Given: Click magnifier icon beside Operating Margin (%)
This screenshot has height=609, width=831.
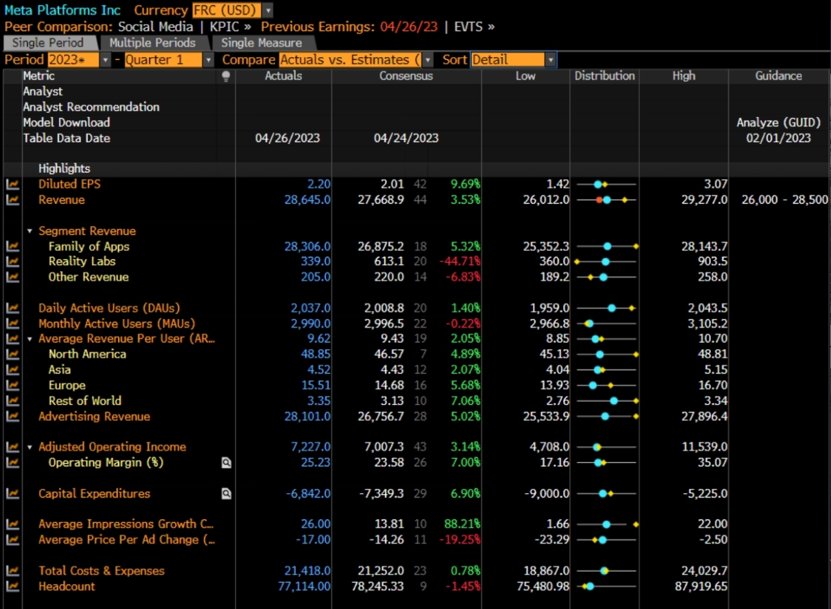Looking at the screenshot, I should (x=226, y=463).
